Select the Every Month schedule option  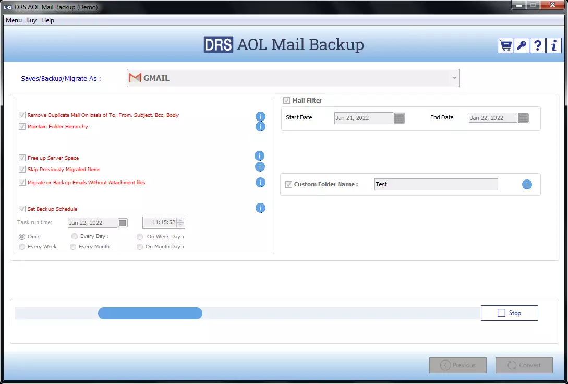[x=73, y=247]
